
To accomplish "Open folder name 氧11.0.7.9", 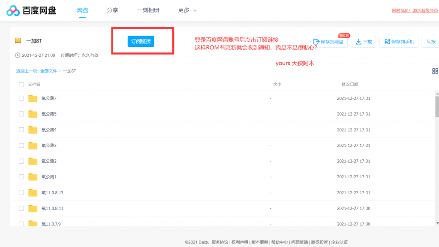I will coord(51,224).
